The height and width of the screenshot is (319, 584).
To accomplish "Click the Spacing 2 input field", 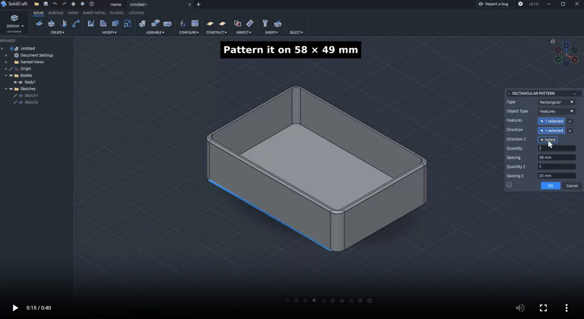I will (x=556, y=176).
